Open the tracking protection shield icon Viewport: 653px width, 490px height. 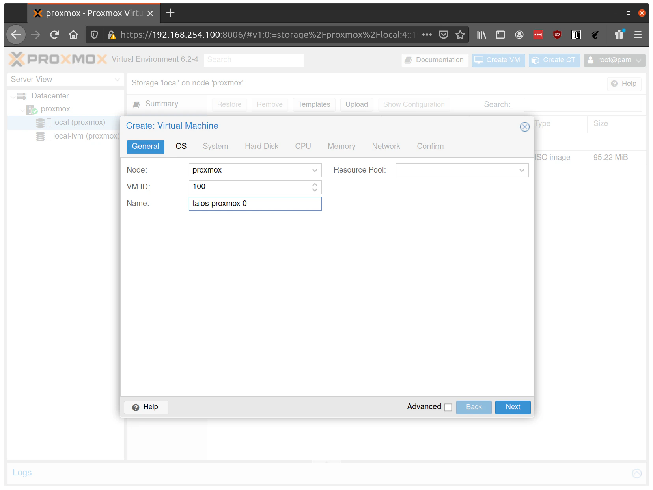coord(94,35)
